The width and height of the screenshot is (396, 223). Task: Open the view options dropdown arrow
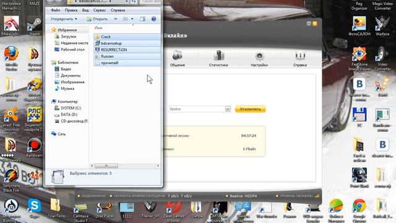point(132,19)
